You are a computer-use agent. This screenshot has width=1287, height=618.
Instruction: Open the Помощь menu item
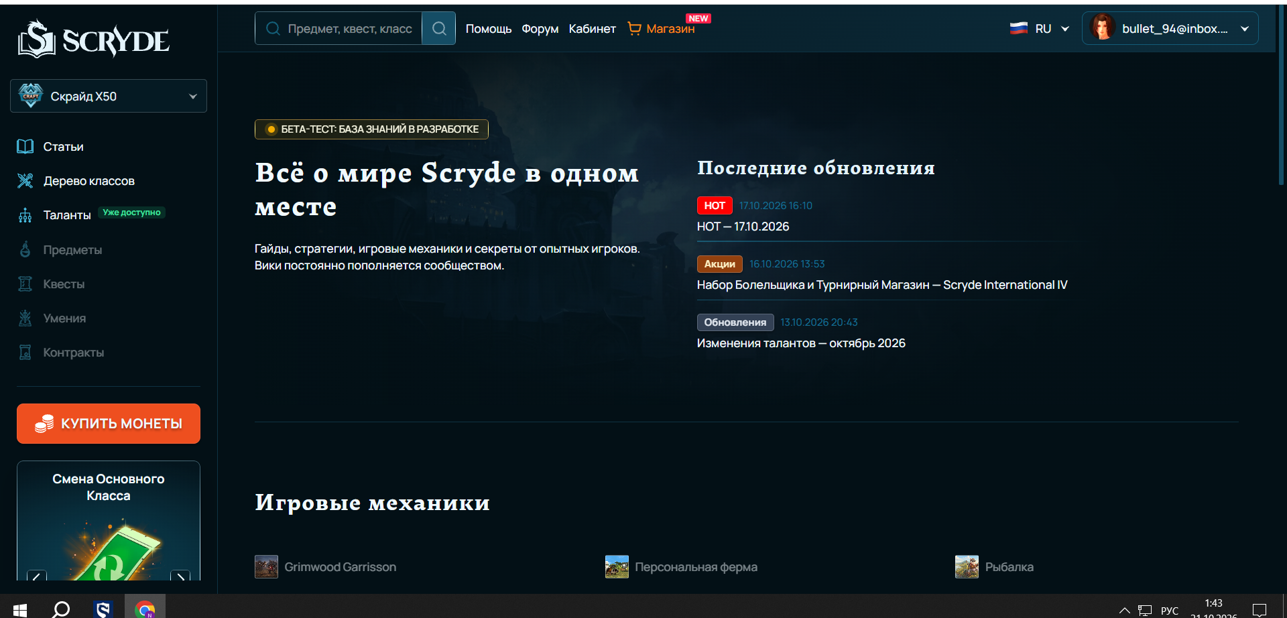[x=489, y=29]
